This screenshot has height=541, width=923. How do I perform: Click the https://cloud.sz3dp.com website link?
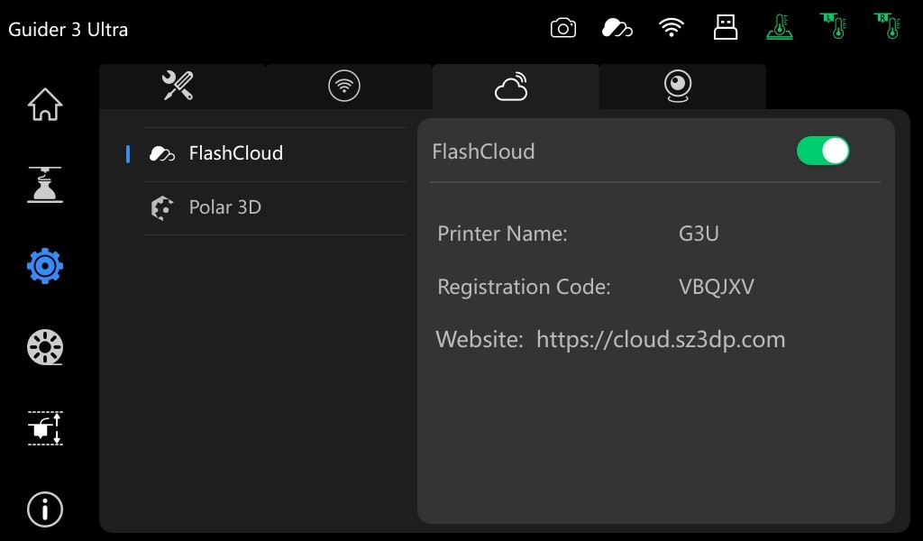(661, 340)
